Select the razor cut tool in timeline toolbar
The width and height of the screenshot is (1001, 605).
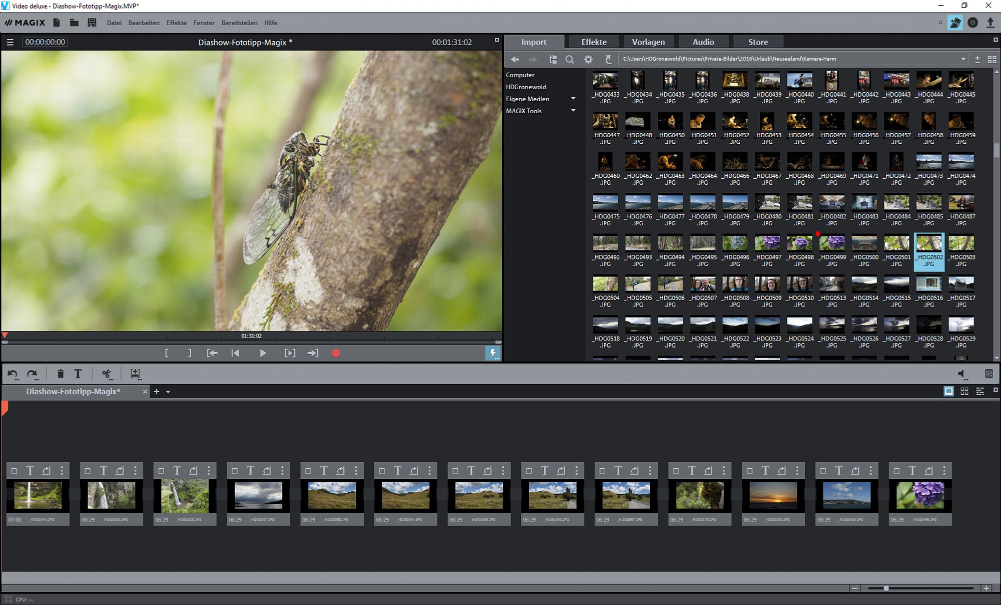pos(107,374)
